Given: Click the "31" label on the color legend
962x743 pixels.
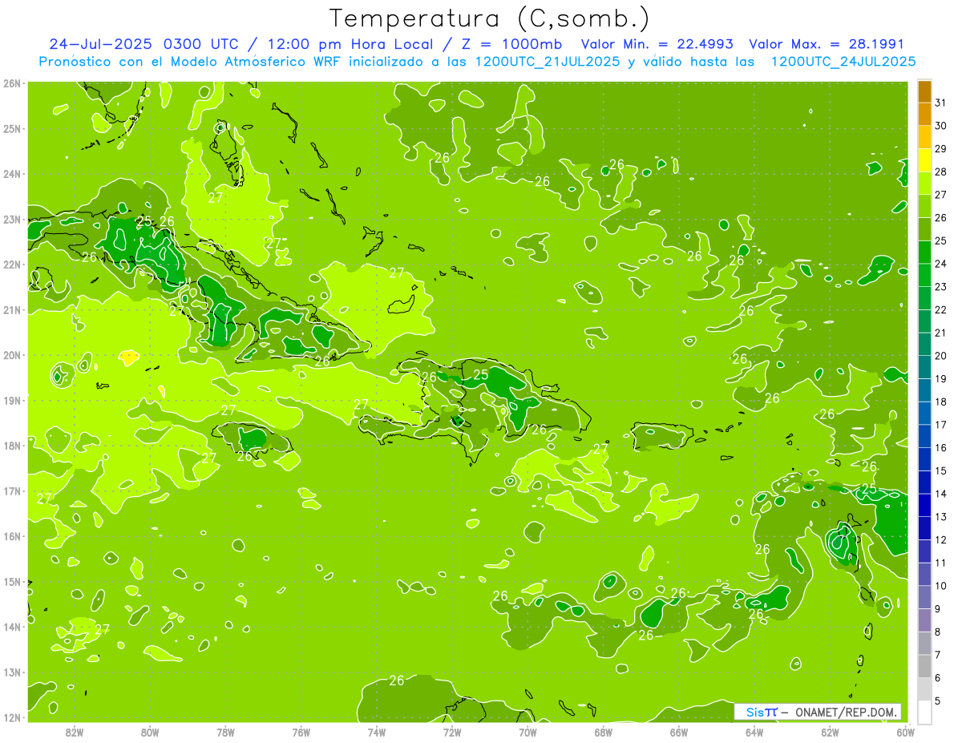Looking at the screenshot, I should [940, 103].
